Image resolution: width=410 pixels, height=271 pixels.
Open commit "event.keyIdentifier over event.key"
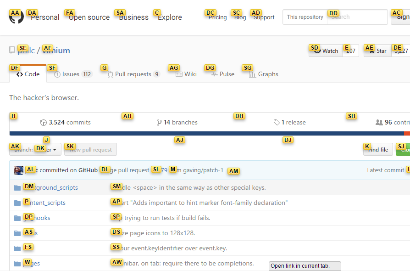169,248
